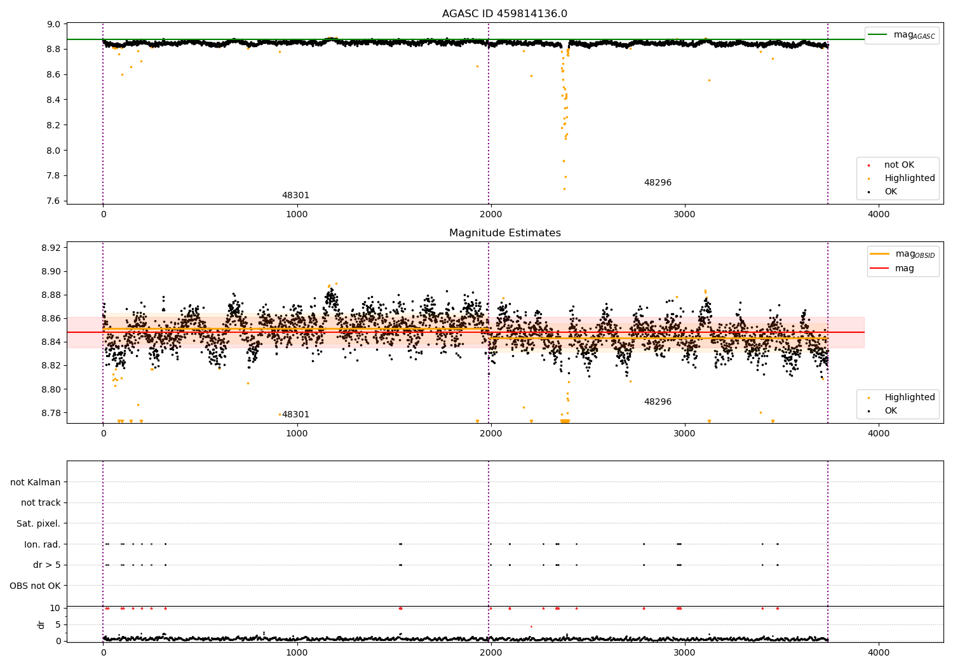Click the 7.6 y-axis tick in top plot
Viewport: 953px width, 667px height.
click(54, 201)
